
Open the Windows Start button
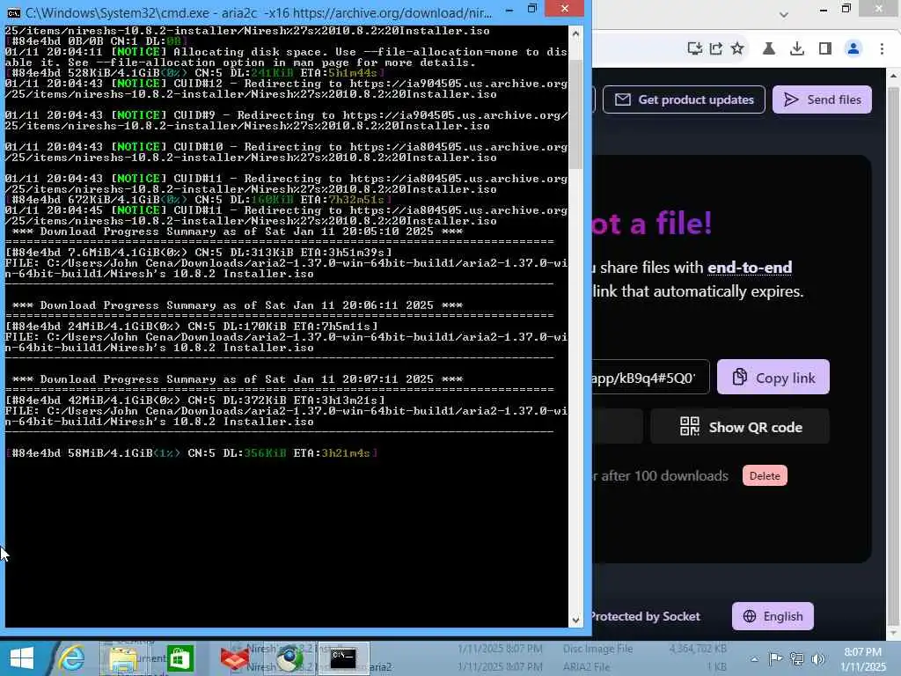22,658
